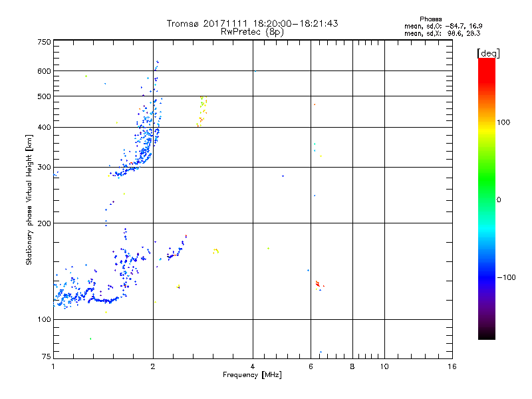Click the 'Stationary phase Virtual Height [km]' axis label
Image resolution: width=532 pixels, height=399 pixels.
pyautogui.click(x=29, y=199)
